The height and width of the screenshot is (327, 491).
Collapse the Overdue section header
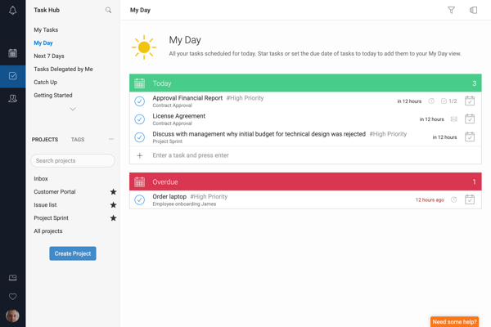[x=305, y=181]
